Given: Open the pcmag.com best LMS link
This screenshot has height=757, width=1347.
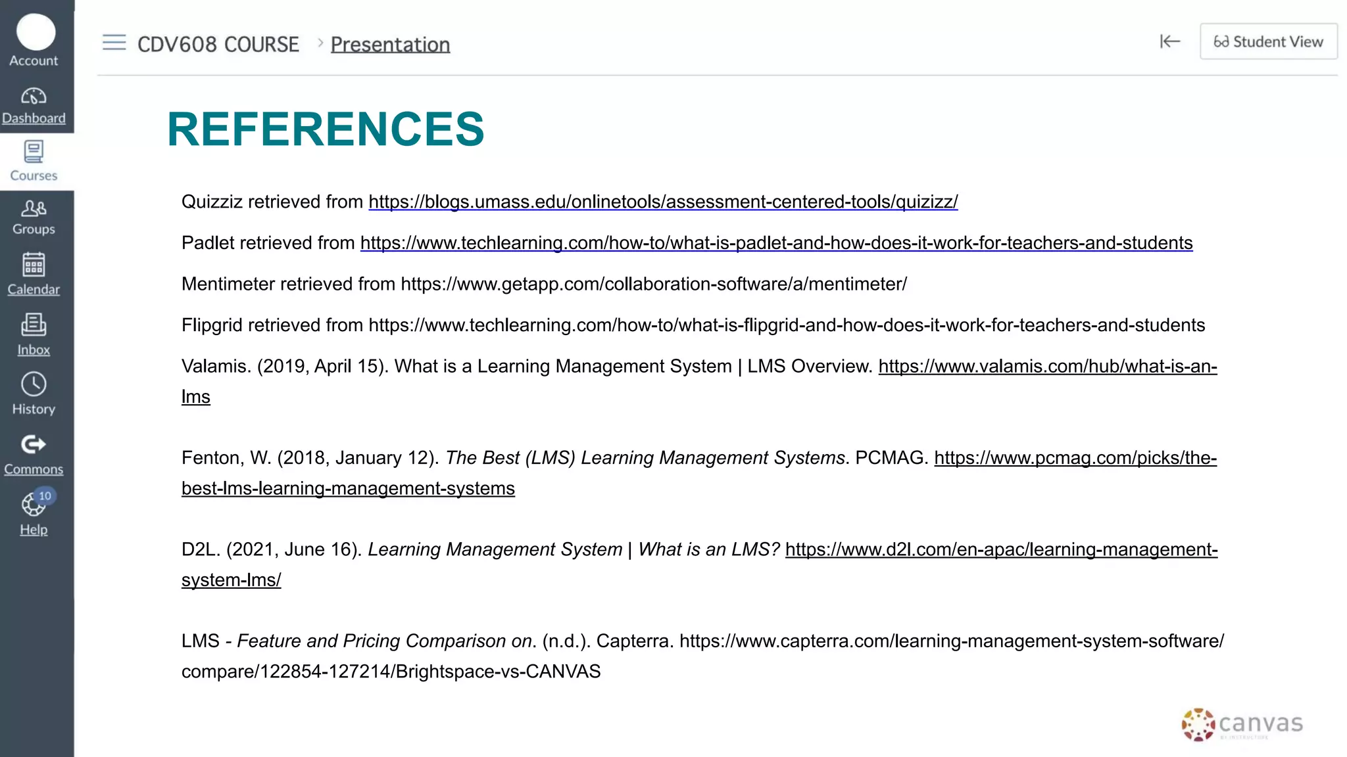Looking at the screenshot, I should coord(1075,458).
